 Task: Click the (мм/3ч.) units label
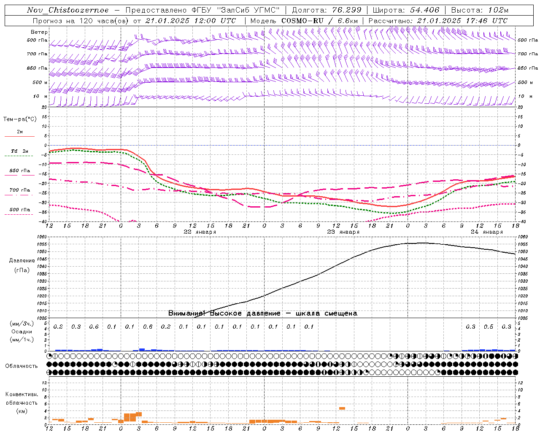tap(22, 324)
